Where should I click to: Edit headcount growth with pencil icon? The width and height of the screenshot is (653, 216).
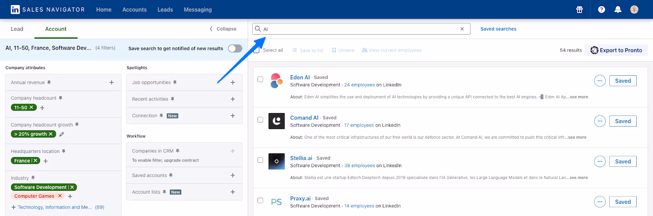pyautogui.click(x=62, y=134)
